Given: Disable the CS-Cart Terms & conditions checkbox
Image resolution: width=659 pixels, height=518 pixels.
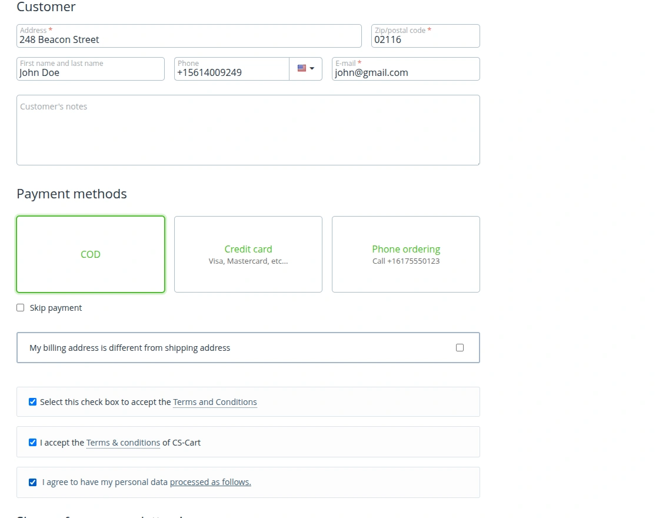Looking at the screenshot, I should (32, 441).
